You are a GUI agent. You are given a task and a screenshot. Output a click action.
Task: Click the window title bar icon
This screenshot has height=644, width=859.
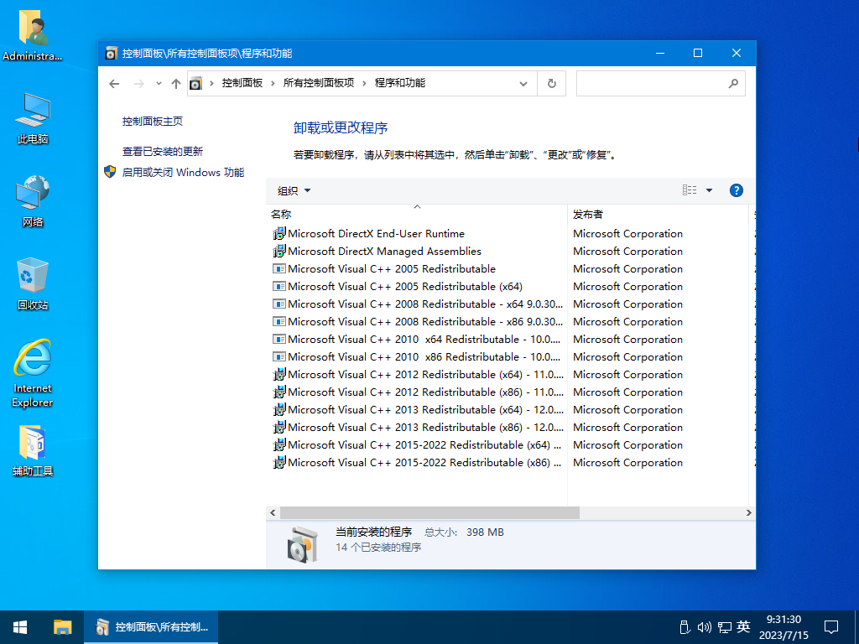pos(112,53)
